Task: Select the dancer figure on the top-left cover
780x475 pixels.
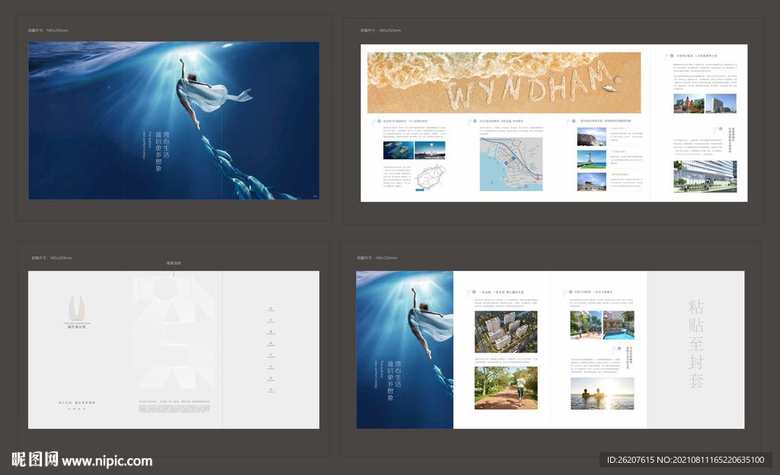Action: point(208,94)
